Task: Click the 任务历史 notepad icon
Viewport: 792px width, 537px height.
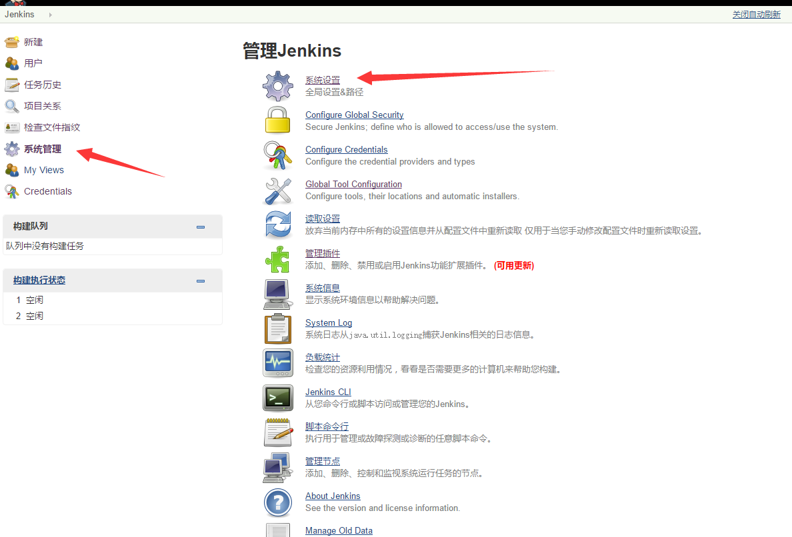Action: (x=11, y=85)
